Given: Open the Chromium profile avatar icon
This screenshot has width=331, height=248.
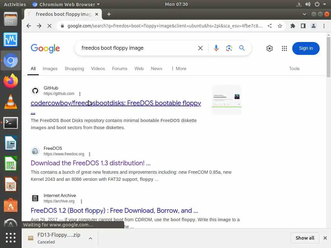Looking at the screenshot, I should click(314, 26).
